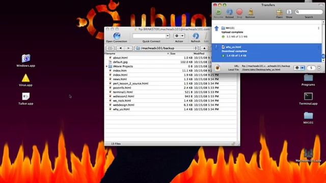
Task: Click the blue upload arrow icon for MH101
Action: click(216, 28)
